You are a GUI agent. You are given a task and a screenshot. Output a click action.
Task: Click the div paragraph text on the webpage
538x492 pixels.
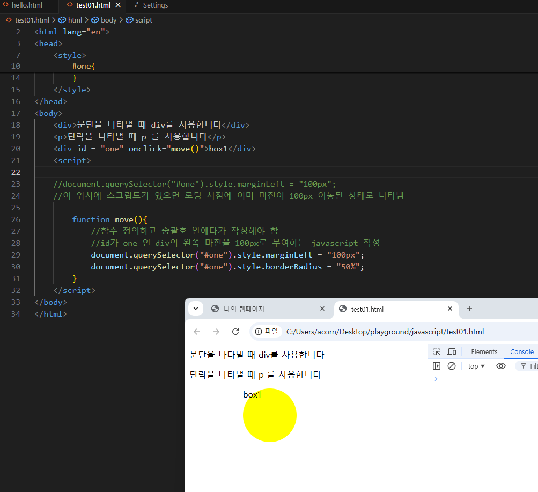256,355
